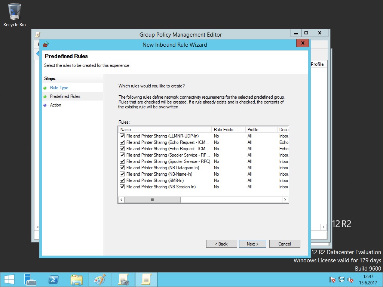Open the Recycle Bin desktop icon
The width and height of the screenshot is (383, 287).
coord(14,15)
